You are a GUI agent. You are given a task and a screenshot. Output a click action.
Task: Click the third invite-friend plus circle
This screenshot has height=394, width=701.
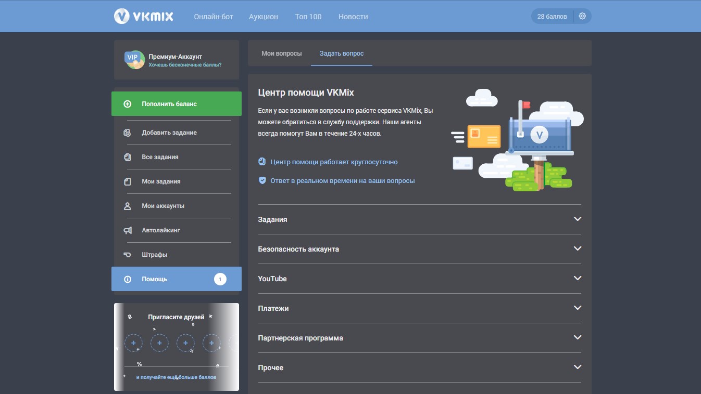[x=185, y=343]
